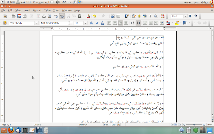Screen dimensions: 214x134
Task: Find previous with the up arrow
Action: point(196,16)
